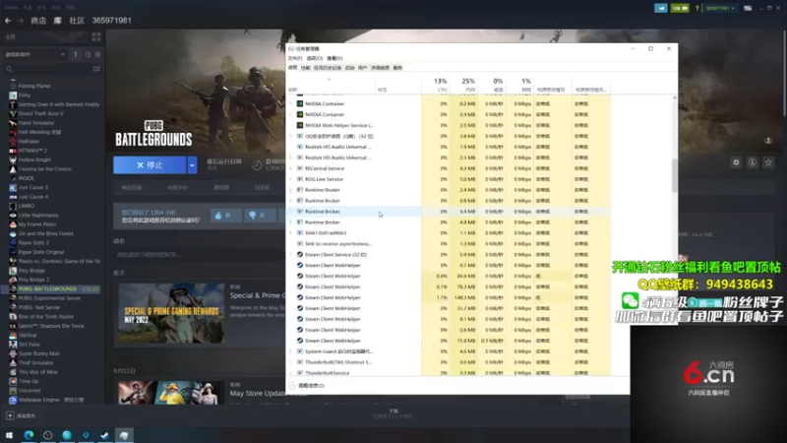Screen dimensions: 787x443
Task: Click the library search magnifier icon
Action: click(x=9, y=69)
